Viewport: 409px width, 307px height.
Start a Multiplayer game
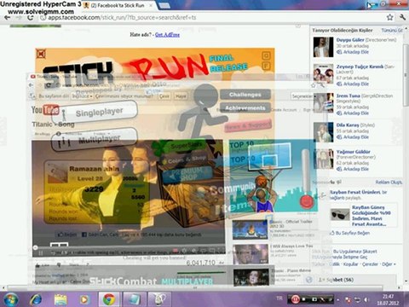click(95, 140)
